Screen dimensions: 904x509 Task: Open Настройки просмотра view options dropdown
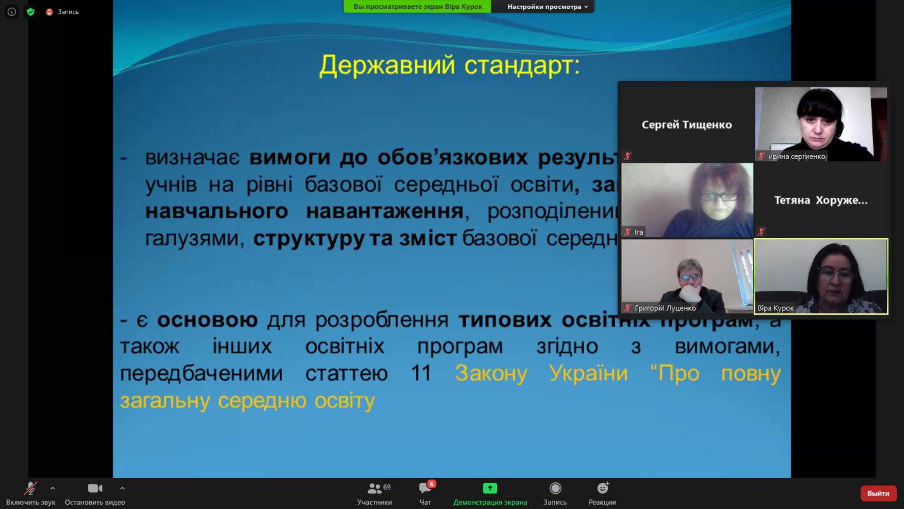click(547, 6)
